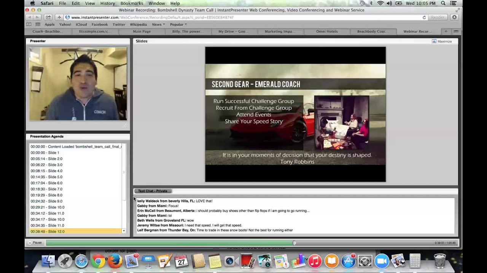Open the Facebook bookmark

(100, 24)
